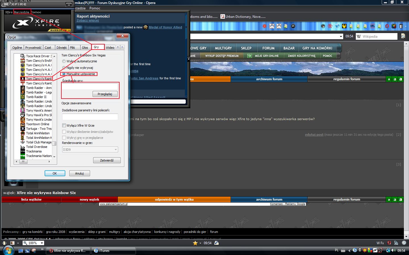Viewport: 409px width, 255px height.
Task: Click the Przeglądaj browse button
Action: tap(105, 94)
